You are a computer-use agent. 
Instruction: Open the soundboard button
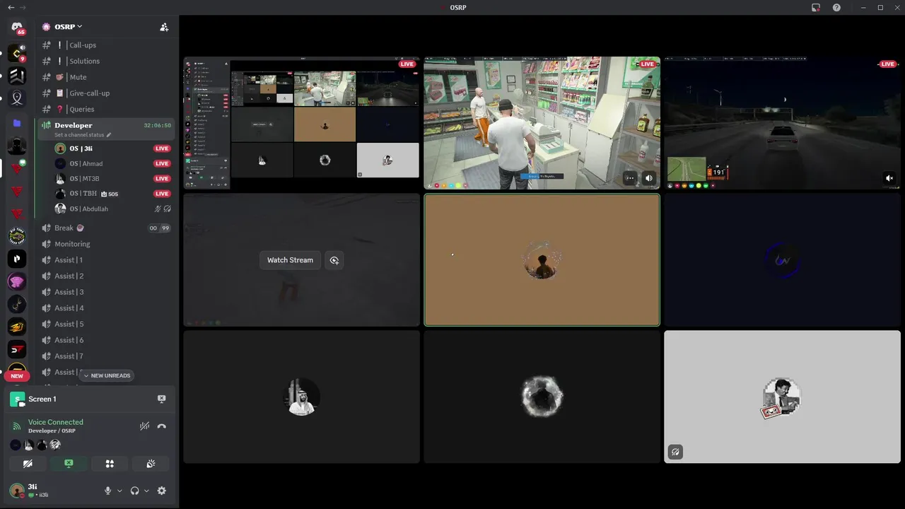point(151,464)
